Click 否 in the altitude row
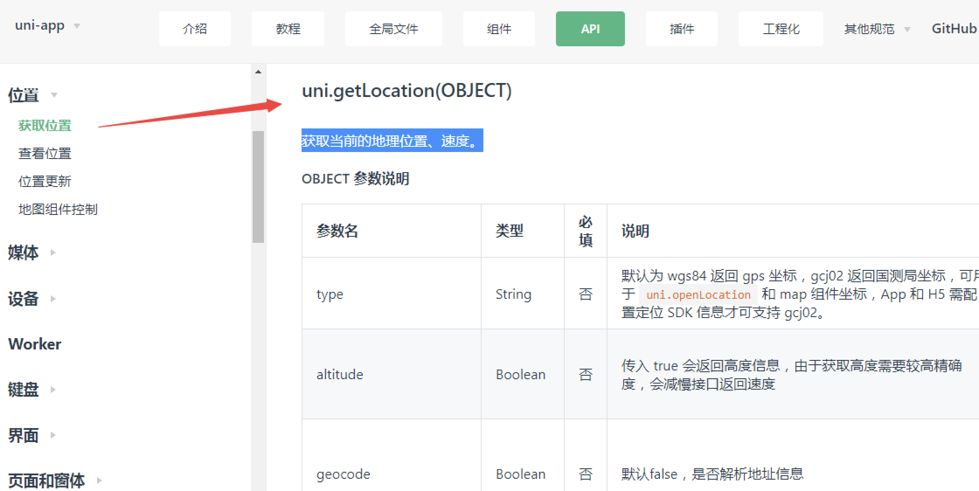This screenshot has height=491, width=979. pos(586,374)
